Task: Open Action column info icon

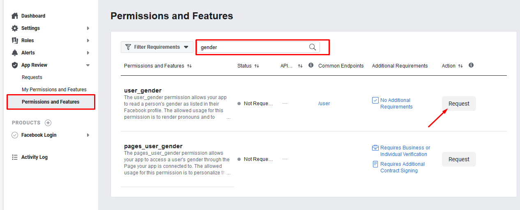Action: pyautogui.click(x=471, y=65)
